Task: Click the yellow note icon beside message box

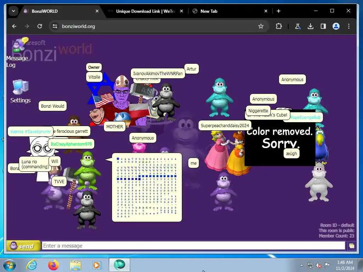Action: 351,246
